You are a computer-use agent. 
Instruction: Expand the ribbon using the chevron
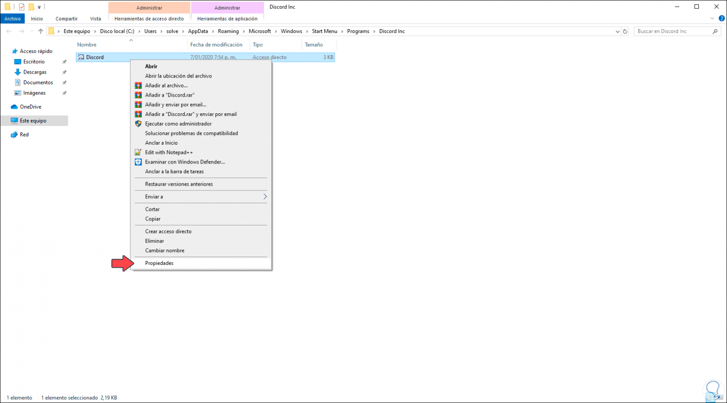pos(712,19)
